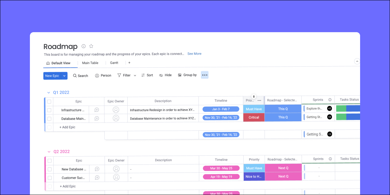Open the Hide columns option
The height and width of the screenshot is (195, 390).
point(165,75)
